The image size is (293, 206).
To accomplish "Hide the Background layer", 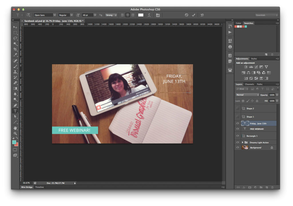I will click(x=237, y=148).
